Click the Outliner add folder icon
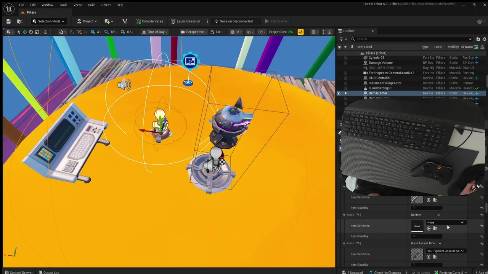The width and height of the screenshot is (488, 274). click(x=478, y=39)
